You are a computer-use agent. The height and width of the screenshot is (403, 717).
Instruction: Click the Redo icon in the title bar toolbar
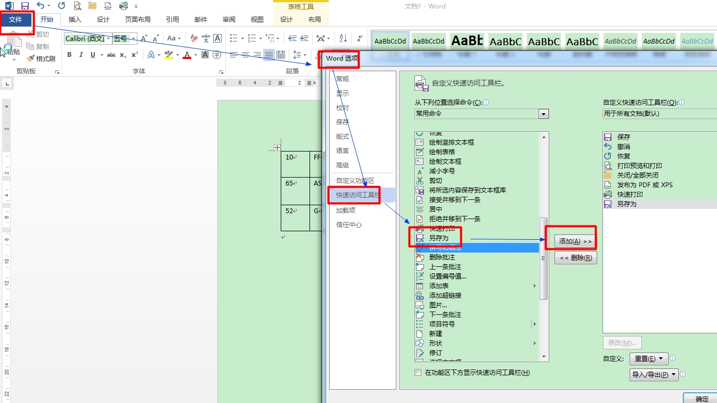tap(61, 6)
